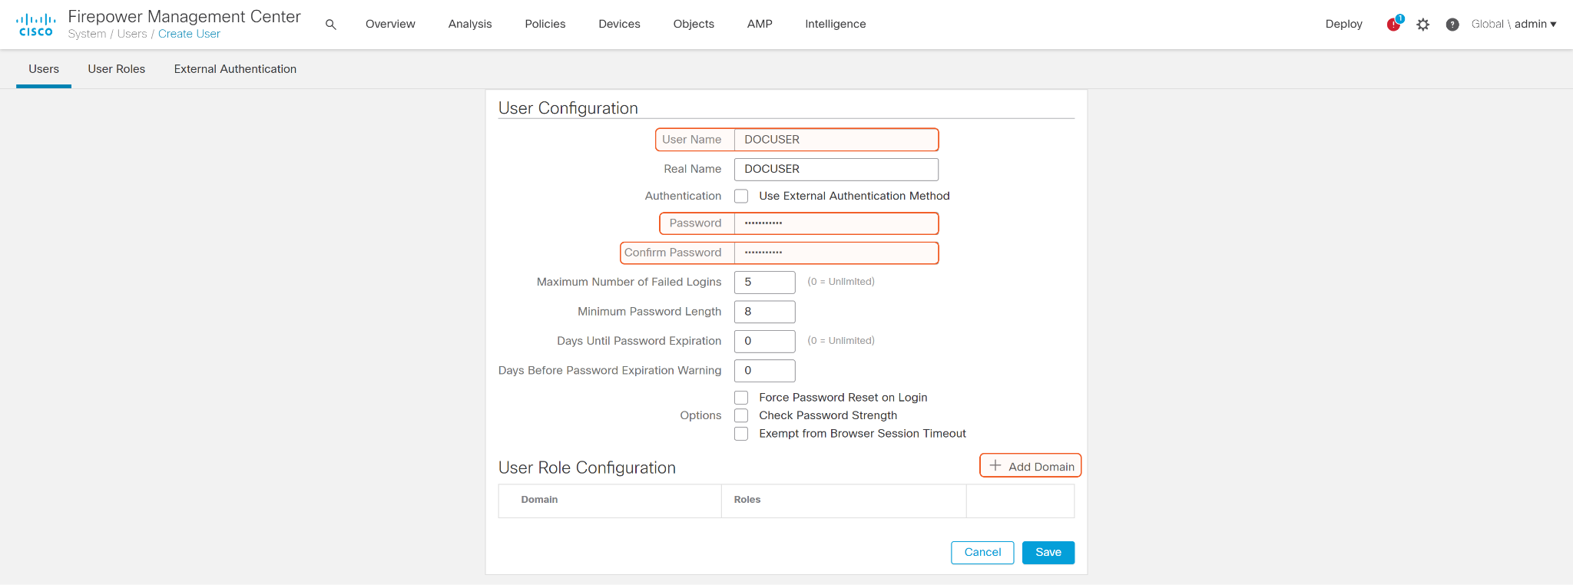Click the Cisco logo icon
1573x585 pixels.
tap(35, 25)
